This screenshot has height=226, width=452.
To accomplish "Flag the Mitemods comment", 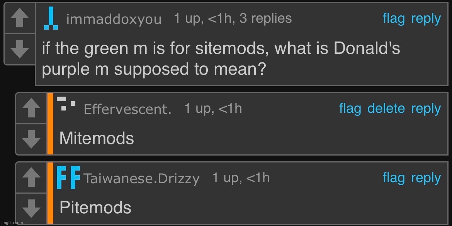I will [350, 109].
